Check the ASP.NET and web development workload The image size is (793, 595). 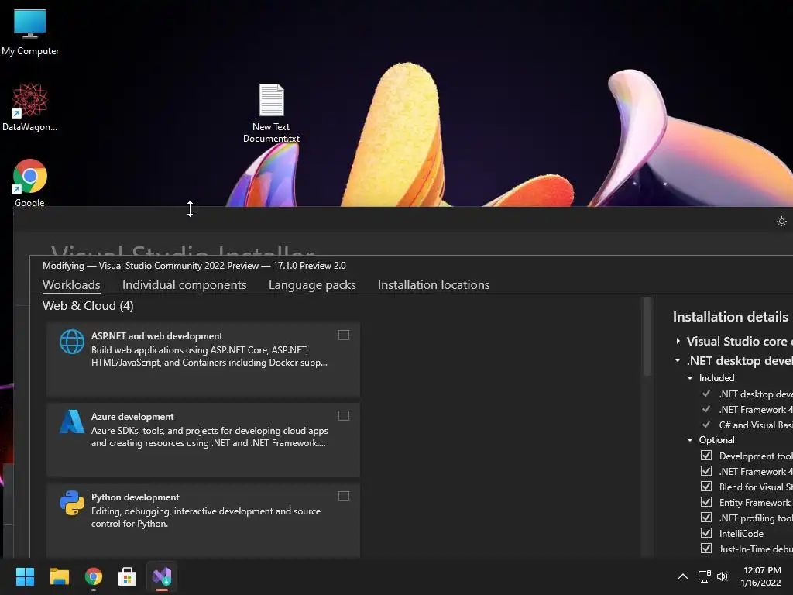tap(344, 335)
